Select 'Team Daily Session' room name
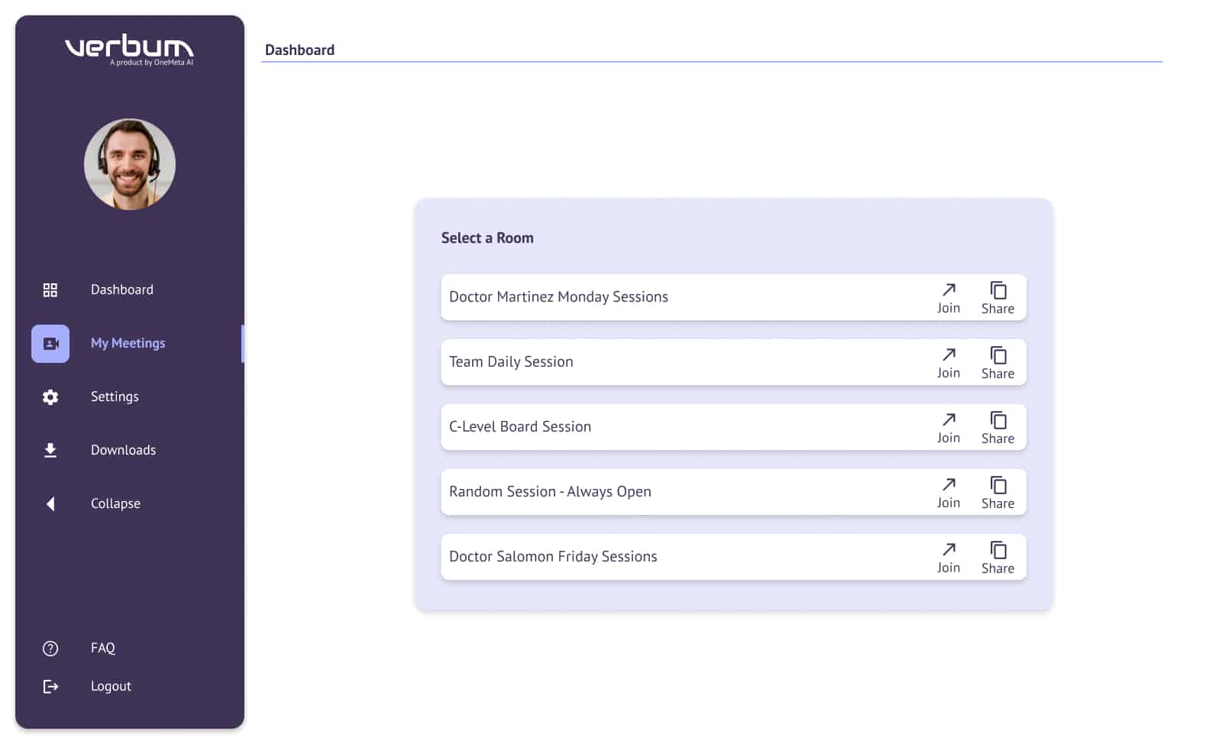1222x754 pixels. [x=511, y=361]
